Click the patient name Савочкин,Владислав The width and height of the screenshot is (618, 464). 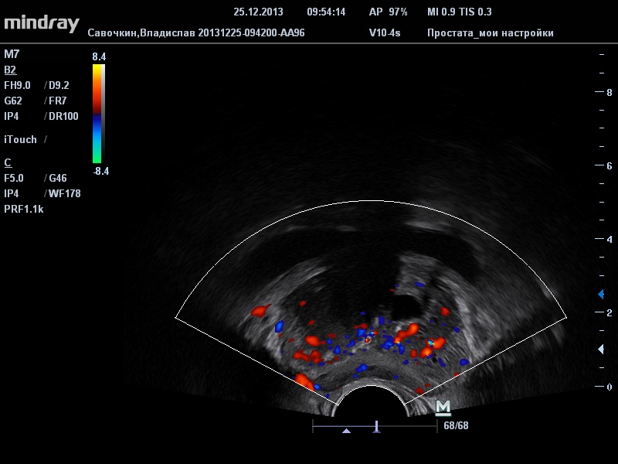[141, 32]
